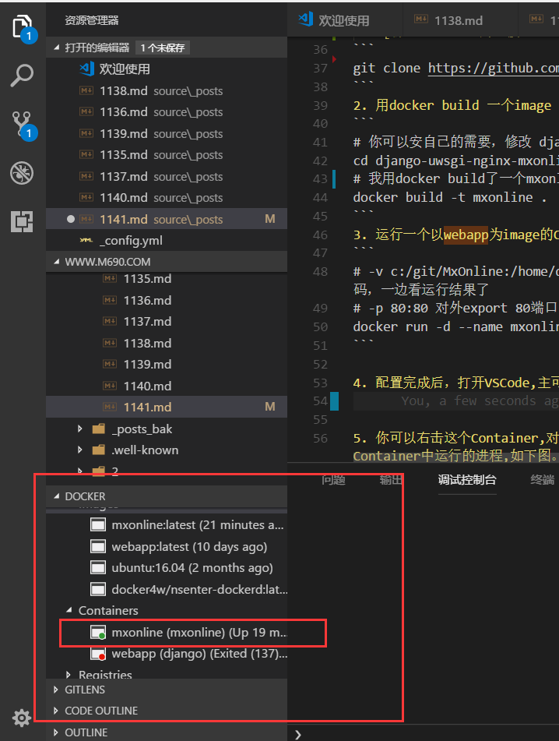Collapse the WWW.M690.COM folder section
The height and width of the screenshot is (741, 559).
click(57, 261)
